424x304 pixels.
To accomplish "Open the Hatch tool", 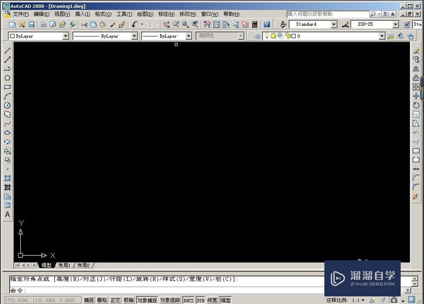I will tap(7, 178).
